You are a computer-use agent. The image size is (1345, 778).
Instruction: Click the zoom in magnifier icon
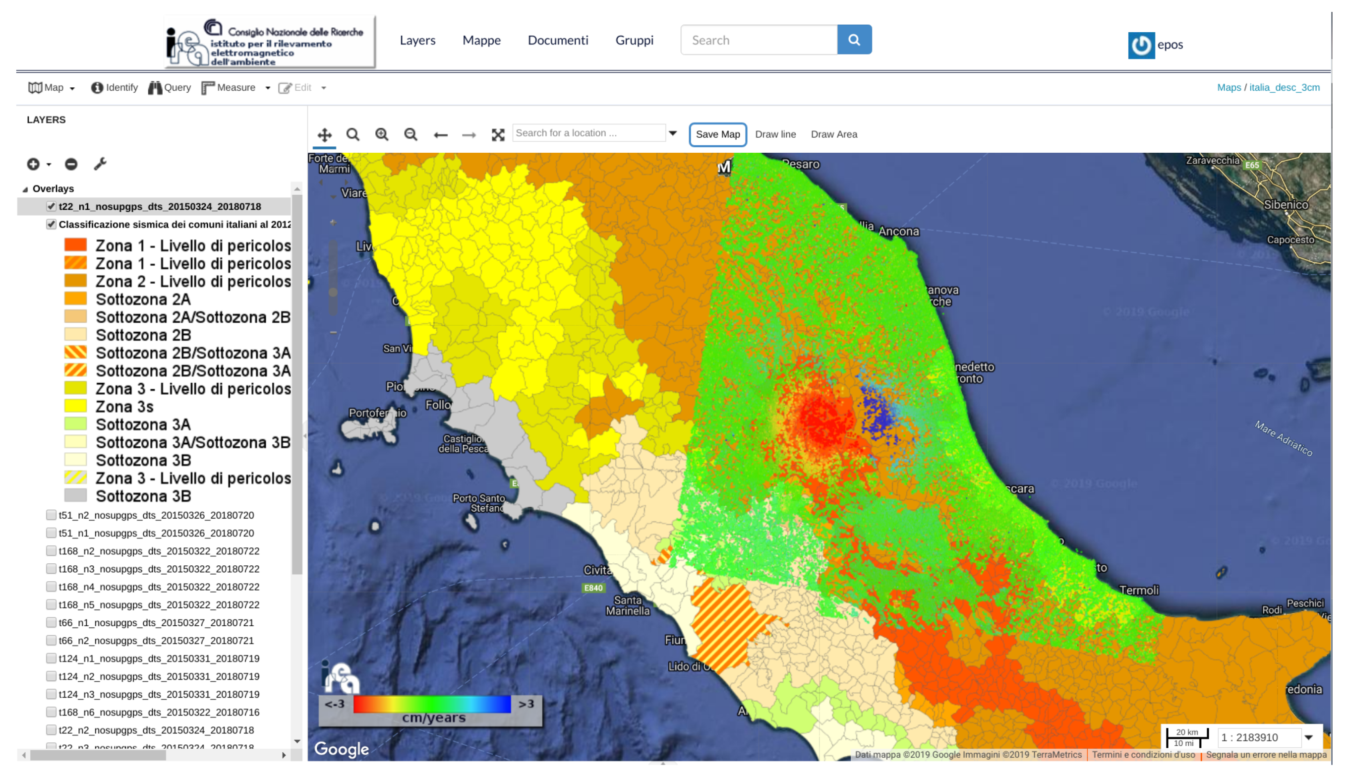pos(382,134)
